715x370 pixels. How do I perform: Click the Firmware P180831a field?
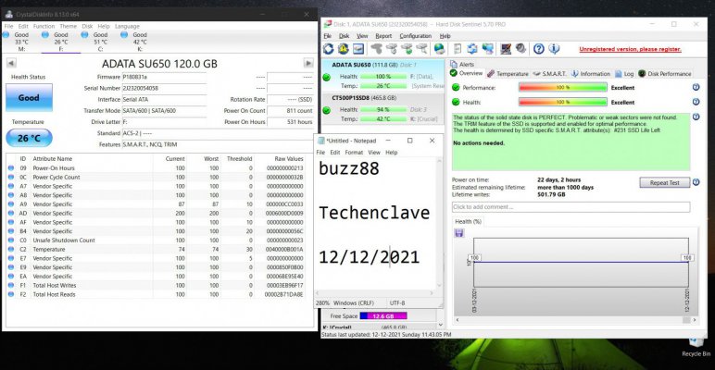click(x=164, y=77)
